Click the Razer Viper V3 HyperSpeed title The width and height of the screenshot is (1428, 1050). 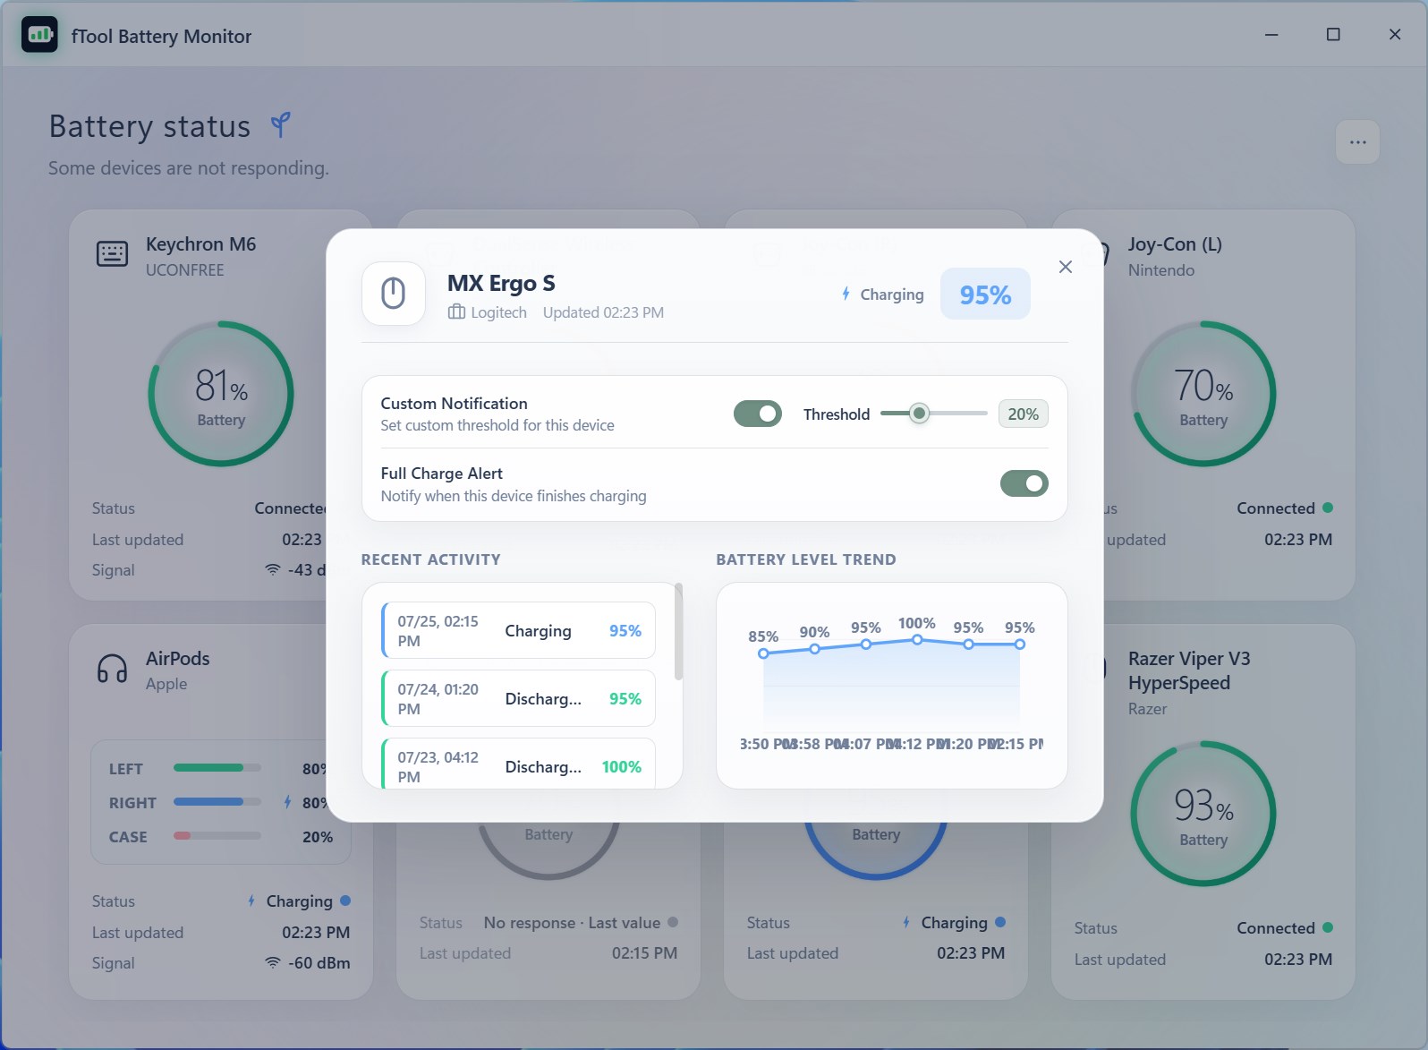pyautogui.click(x=1189, y=670)
